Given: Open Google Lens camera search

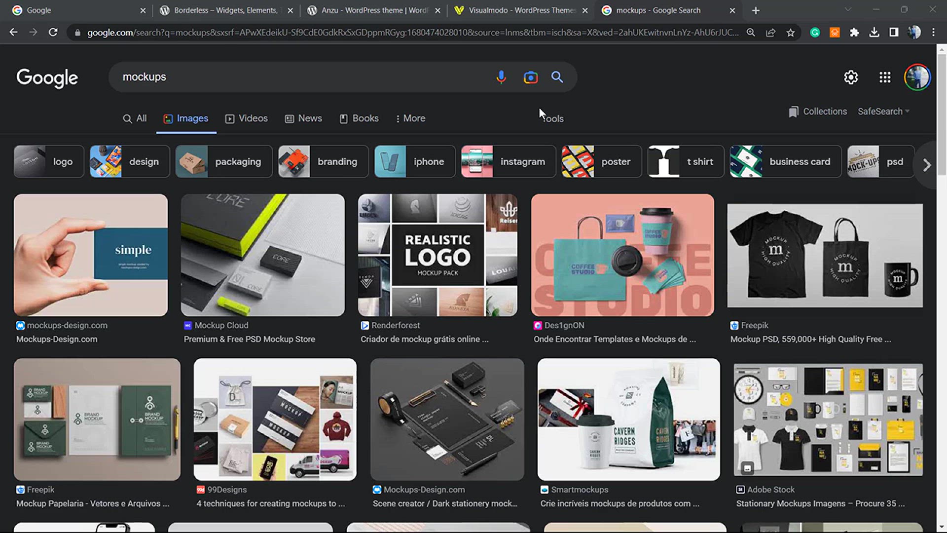Looking at the screenshot, I should [531, 77].
